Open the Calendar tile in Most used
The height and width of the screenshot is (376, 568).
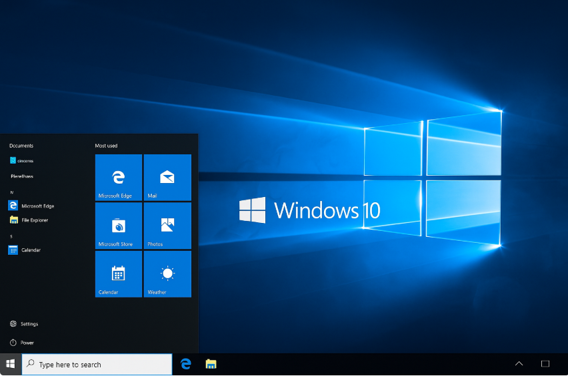tap(119, 274)
